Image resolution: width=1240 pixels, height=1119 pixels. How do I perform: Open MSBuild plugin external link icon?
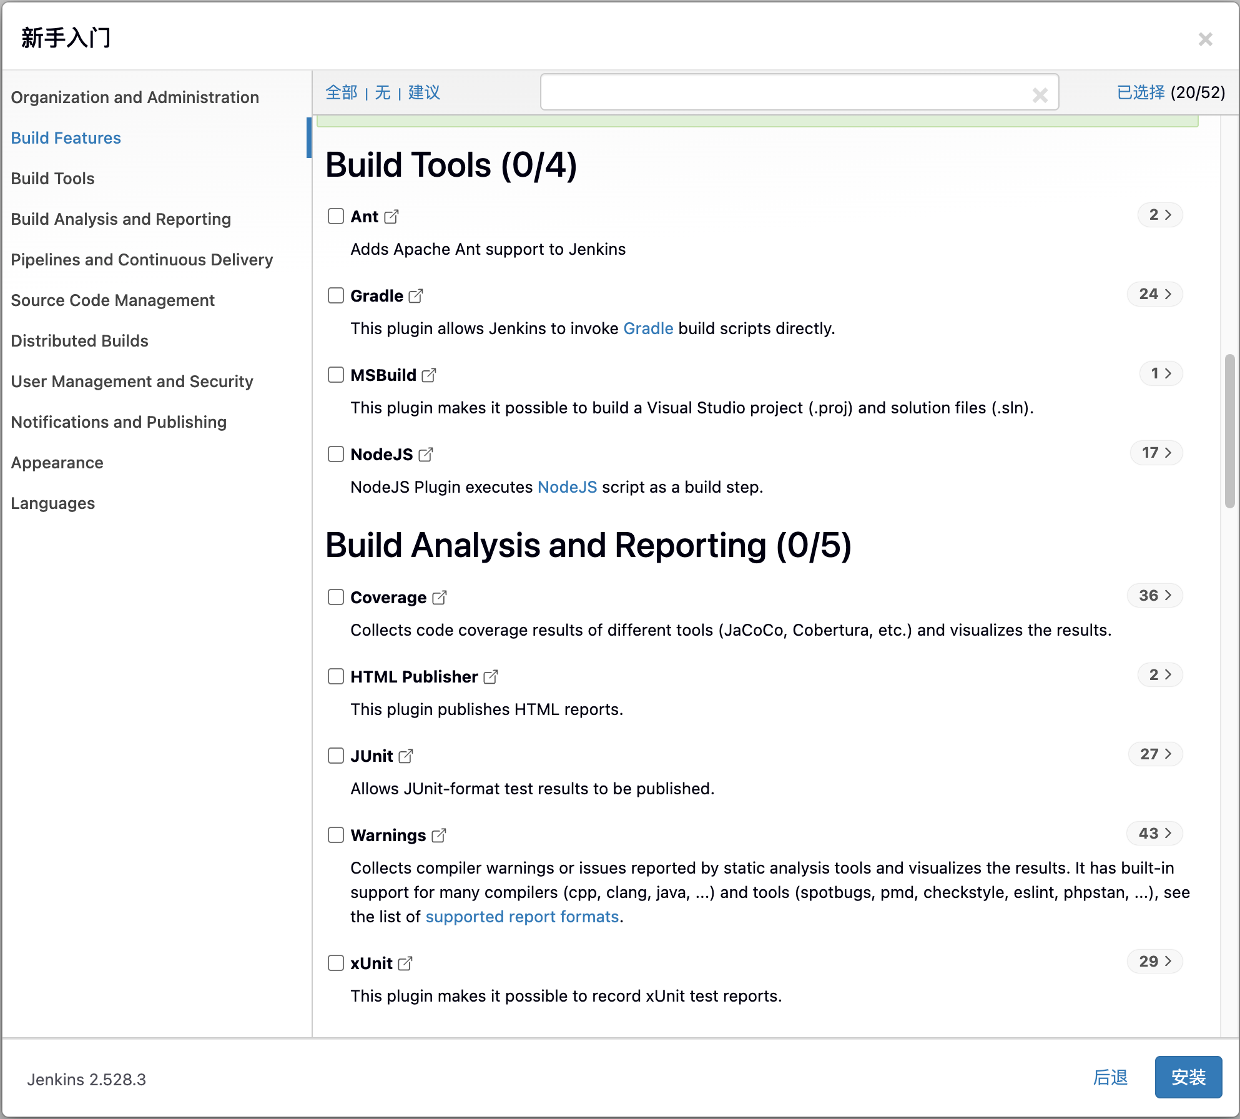[429, 375]
